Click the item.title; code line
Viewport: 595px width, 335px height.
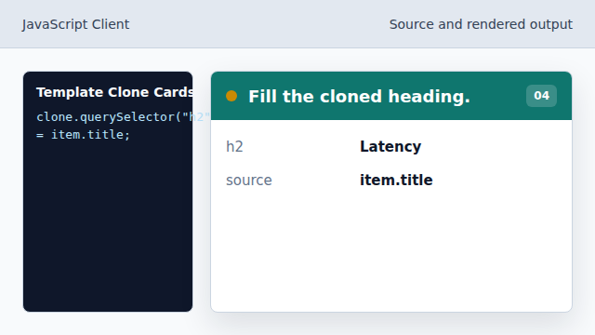[x=83, y=134]
